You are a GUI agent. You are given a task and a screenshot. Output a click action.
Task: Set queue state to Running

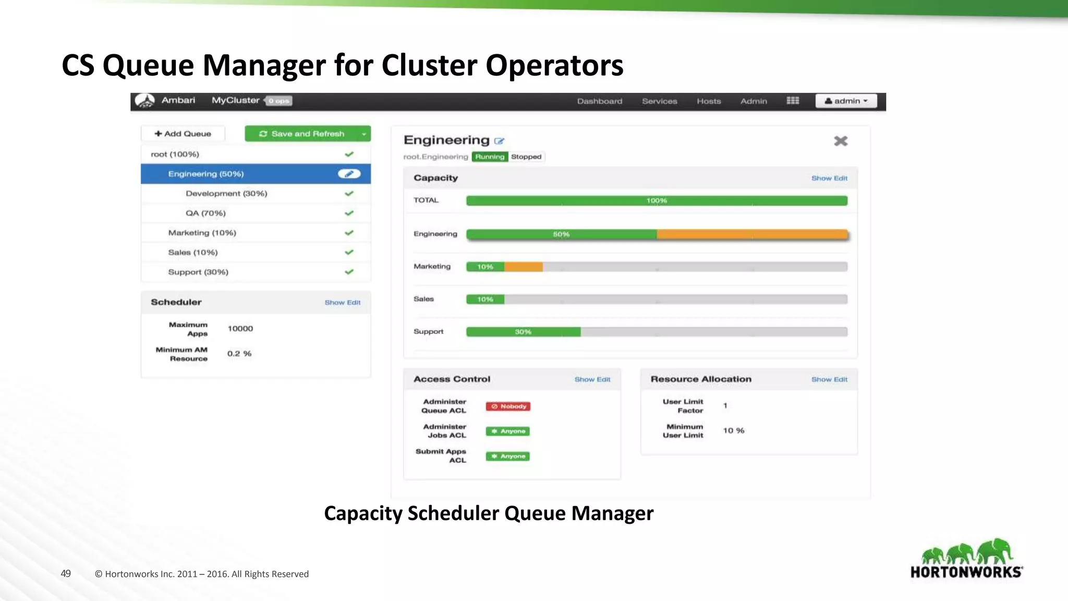coord(490,157)
